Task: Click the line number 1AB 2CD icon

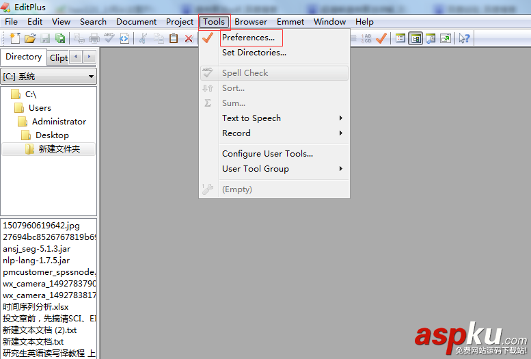Action: coord(366,38)
